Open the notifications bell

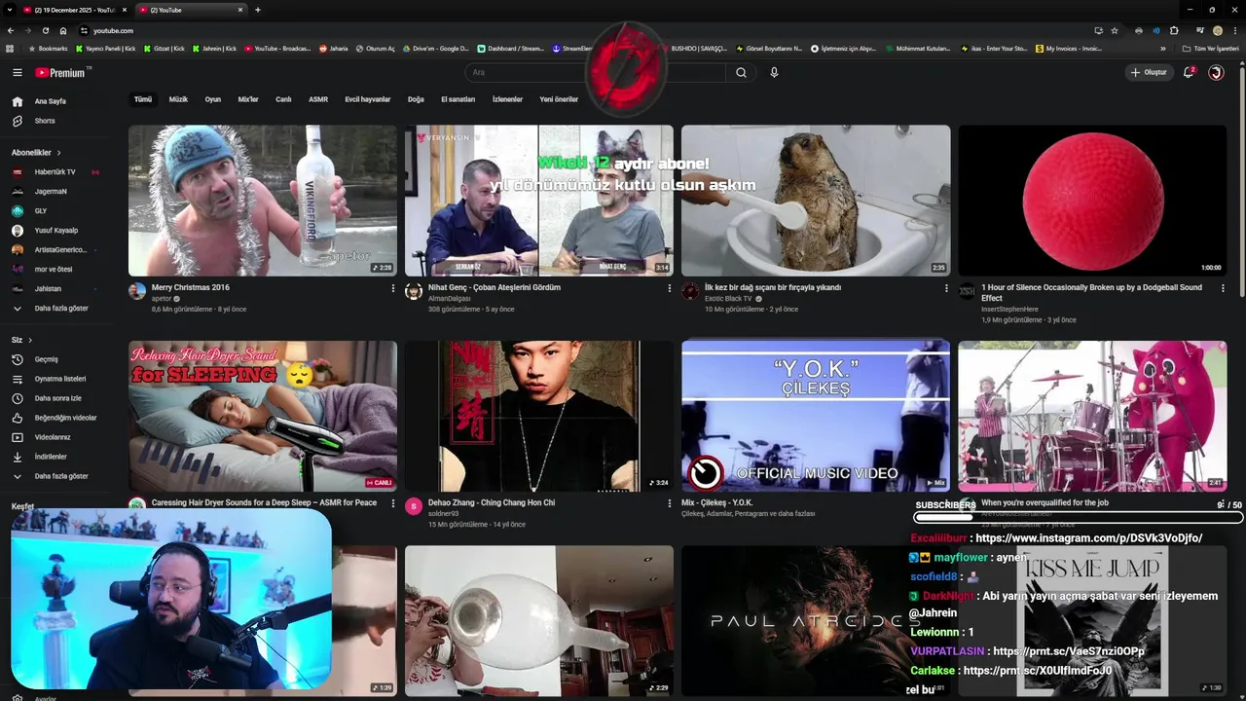pyautogui.click(x=1189, y=72)
